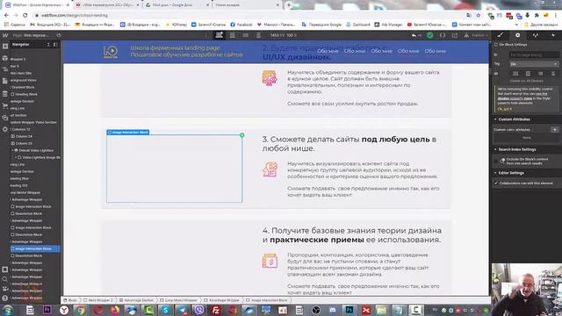Switch to the Style Manager tab
Image resolution: width=562 pixels, height=316 pixels.
tap(535, 35)
